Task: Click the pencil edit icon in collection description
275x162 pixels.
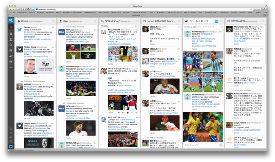Action: pos(222,27)
